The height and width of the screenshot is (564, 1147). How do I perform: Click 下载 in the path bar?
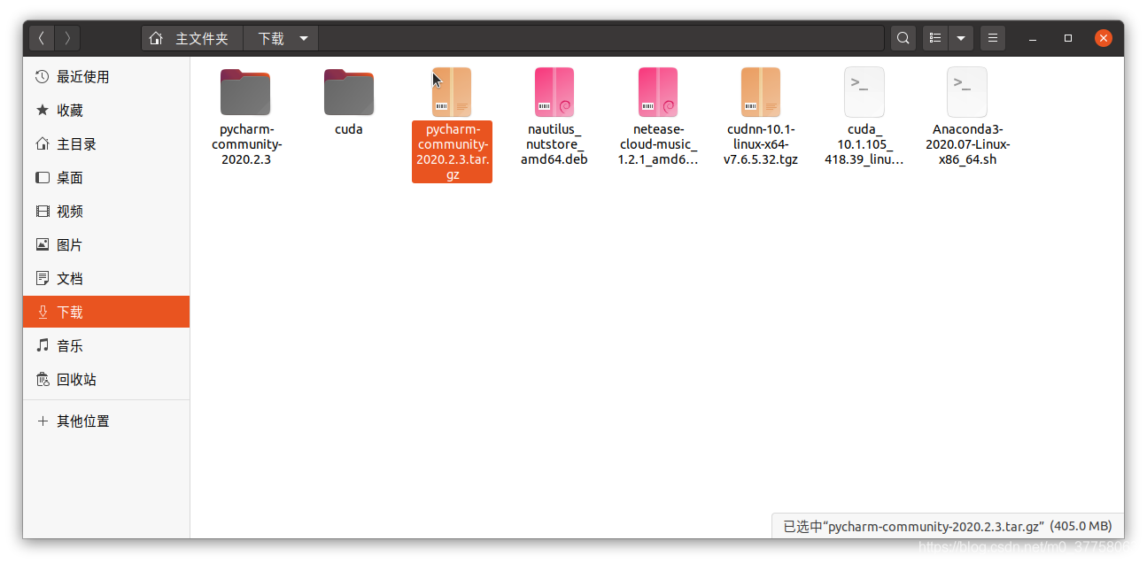click(271, 39)
